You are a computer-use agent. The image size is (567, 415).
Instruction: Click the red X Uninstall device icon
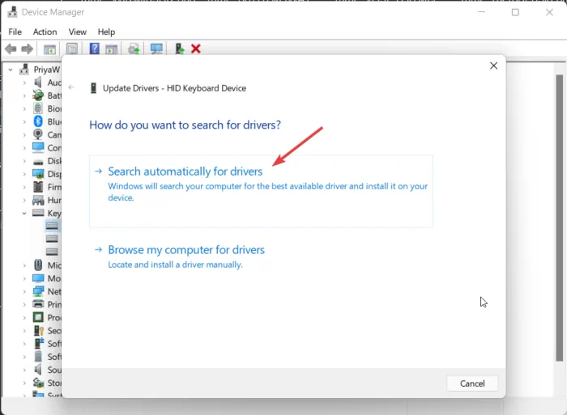coord(196,49)
